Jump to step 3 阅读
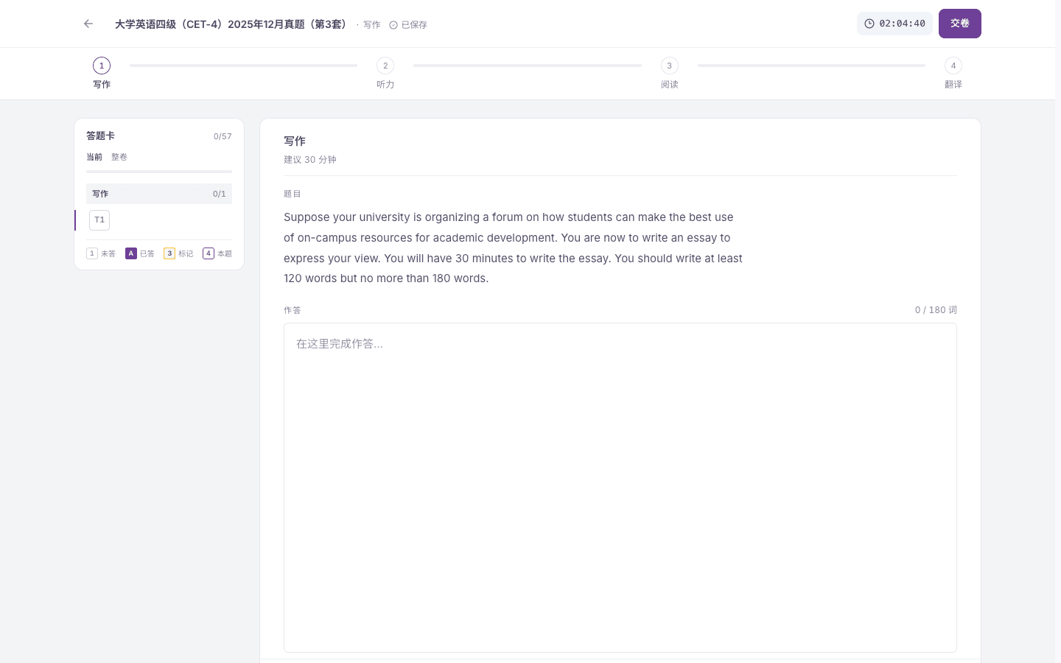Image resolution: width=1061 pixels, height=663 pixels. point(669,74)
